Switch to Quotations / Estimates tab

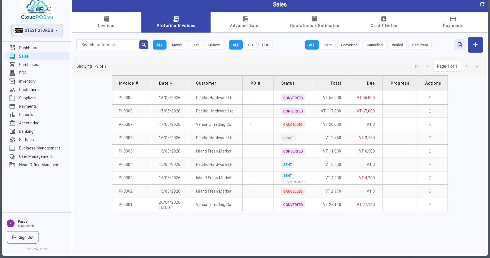click(314, 22)
